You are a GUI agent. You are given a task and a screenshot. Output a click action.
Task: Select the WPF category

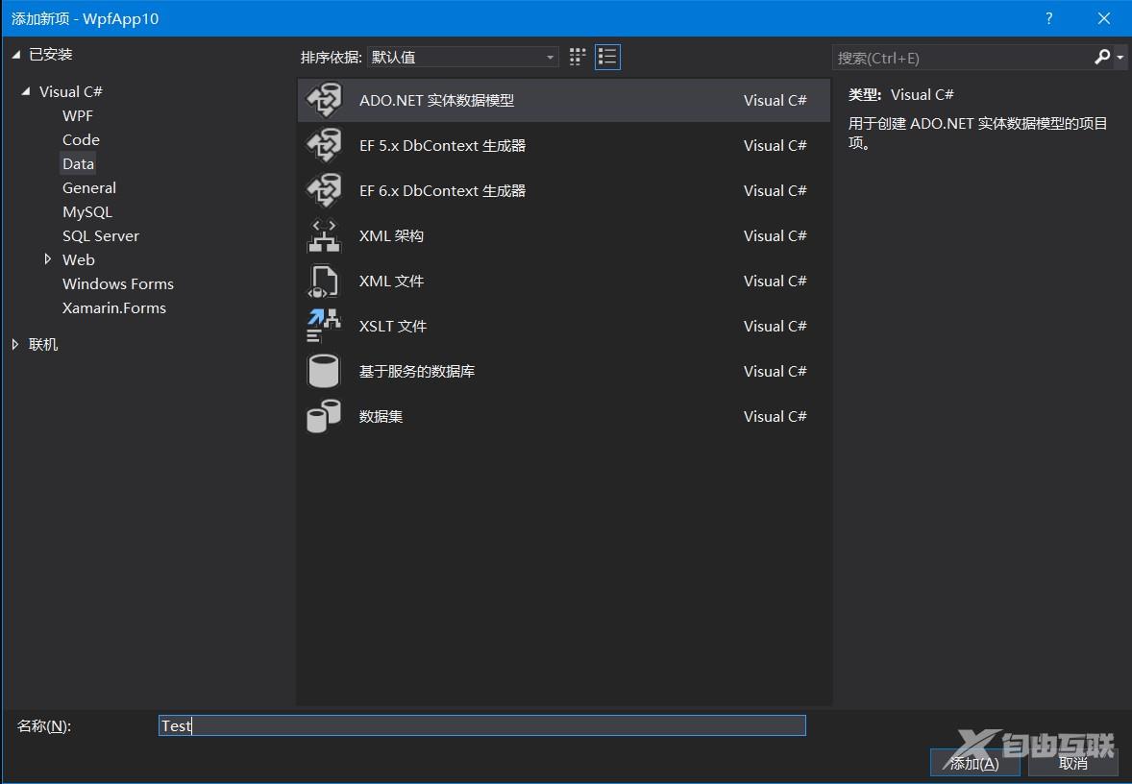tap(78, 115)
